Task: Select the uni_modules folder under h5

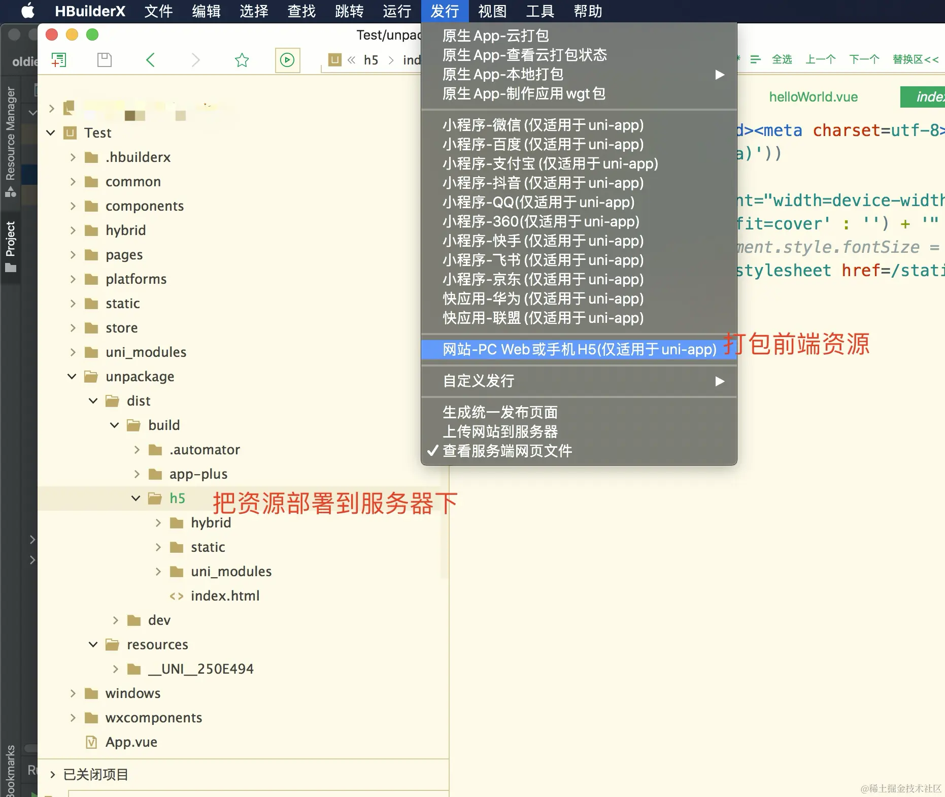Action: click(231, 572)
